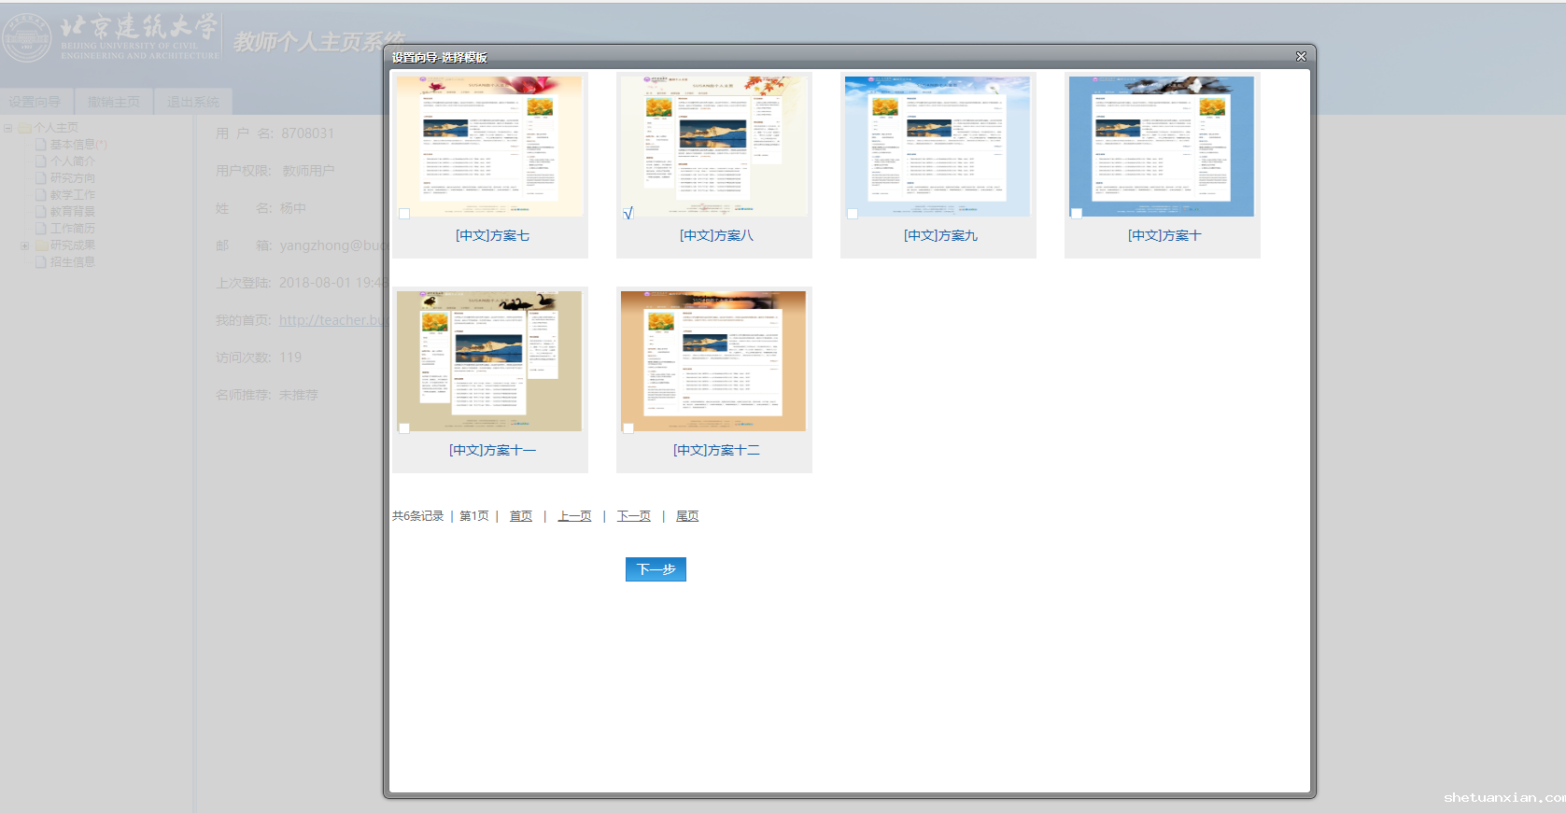Click the page icon beside 教学工作
Image resolution: width=1566 pixels, height=813 pixels.
(x=41, y=195)
